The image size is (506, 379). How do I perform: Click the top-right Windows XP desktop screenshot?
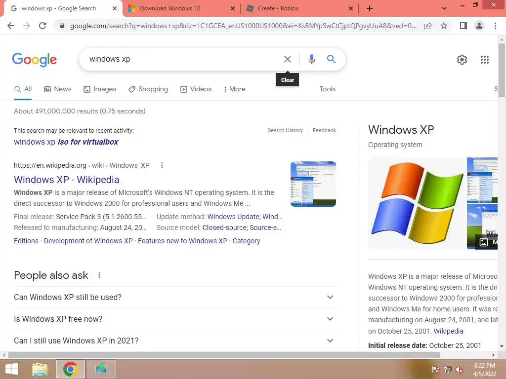482,180
